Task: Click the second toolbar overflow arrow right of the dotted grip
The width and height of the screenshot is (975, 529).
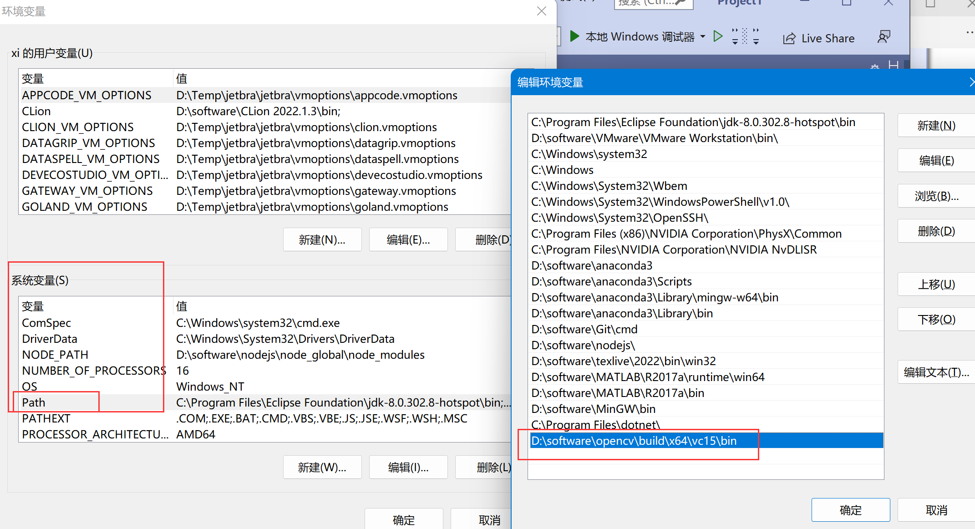Action: (x=756, y=36)
